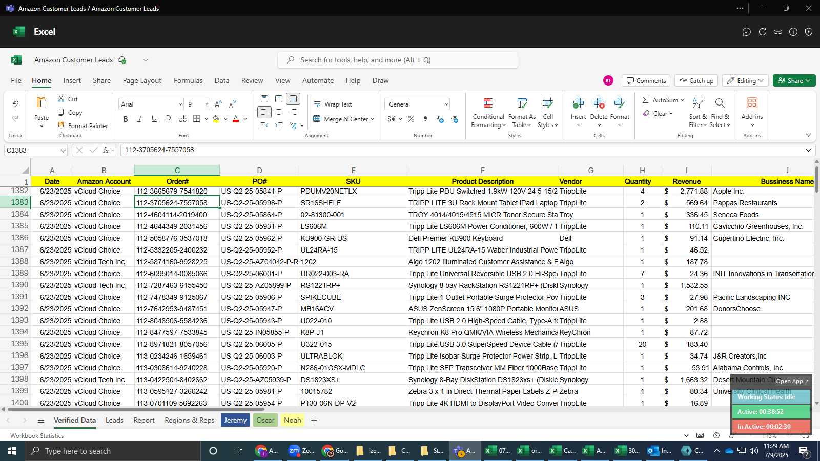Increase font size with A-up icon
The image size is (820, 461).
pos(218,104)
